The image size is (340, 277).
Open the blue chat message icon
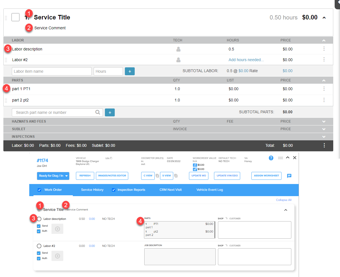pyautogui.click(x=289, y=176)
